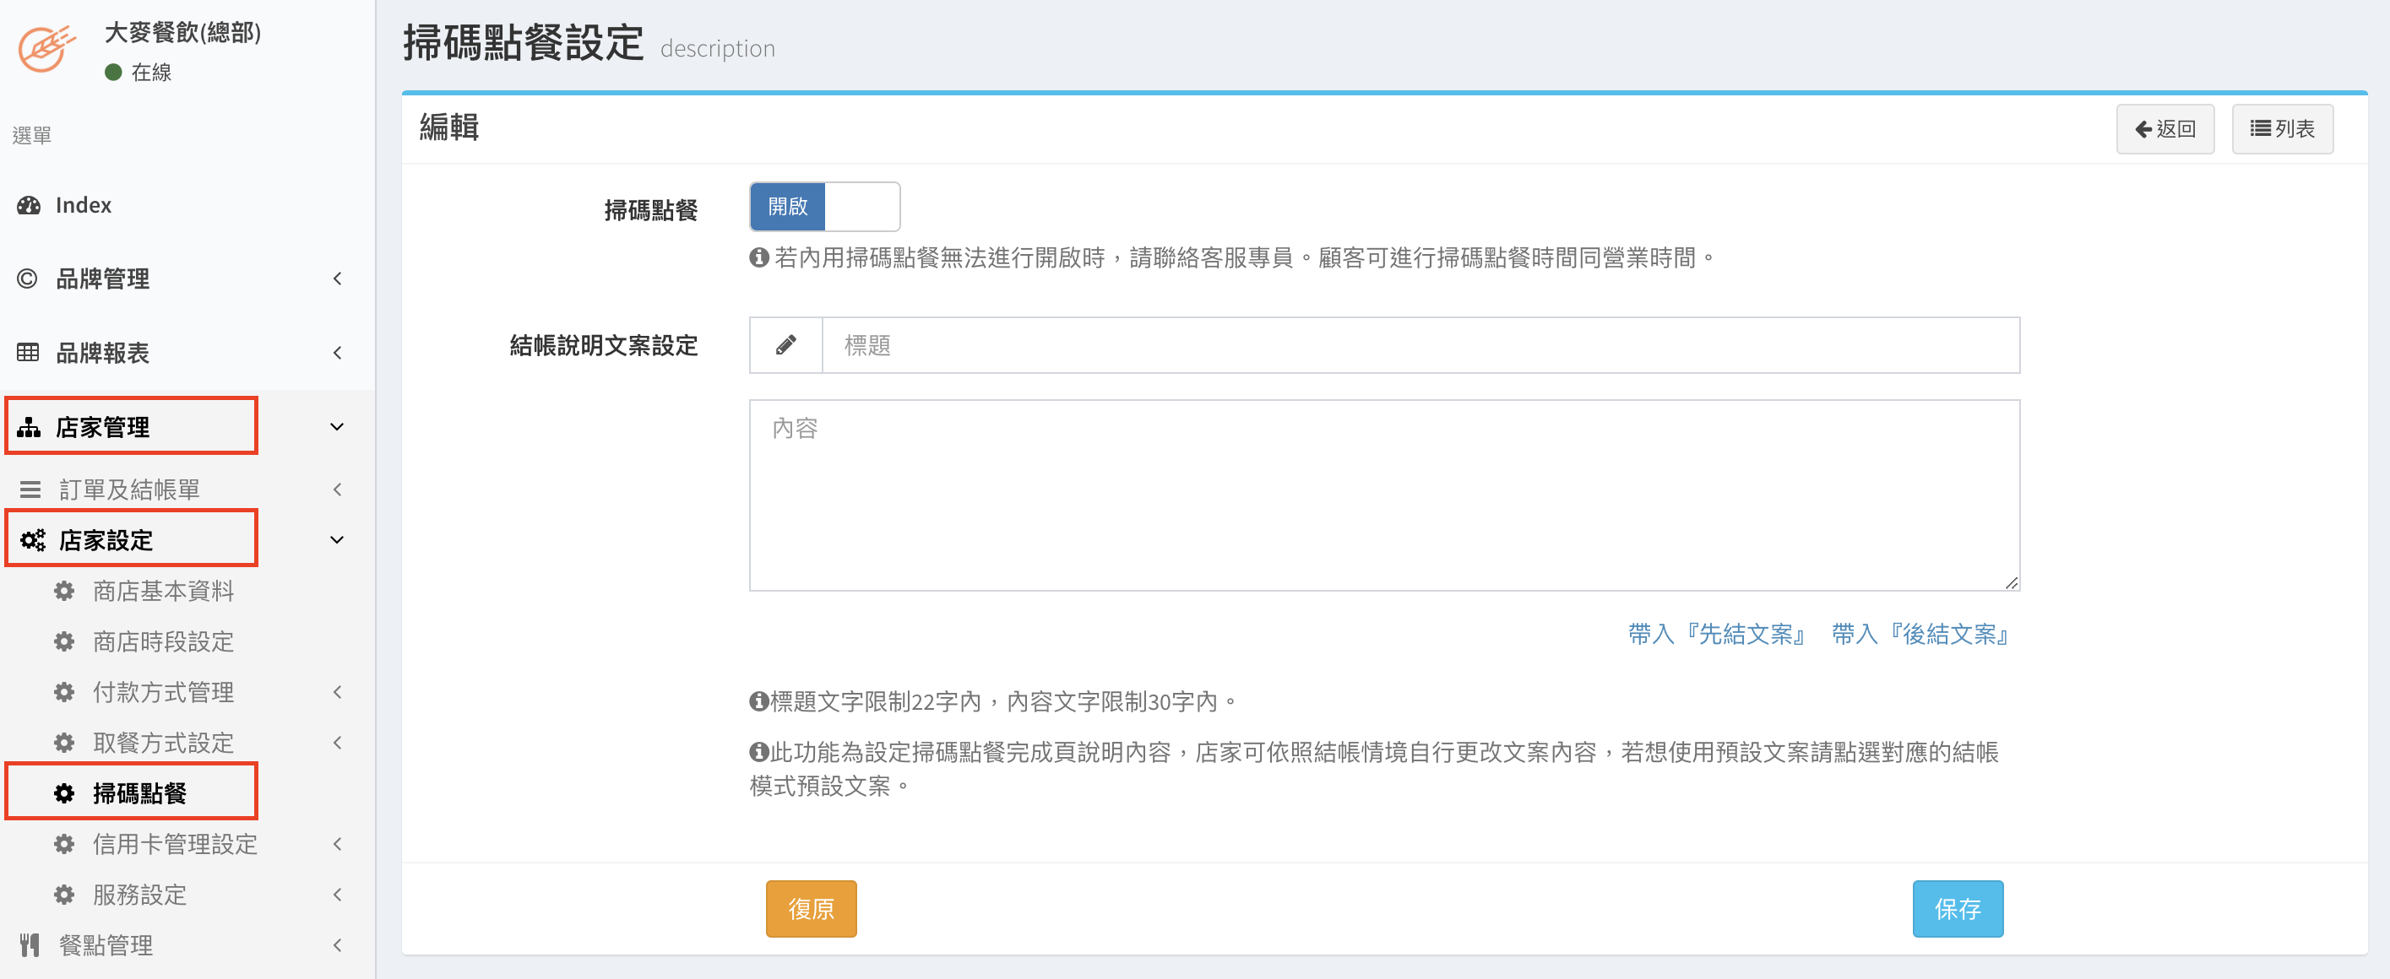
Task: Expand 付款方式管理 submenu arrow
Action: (x=337, y=691)
